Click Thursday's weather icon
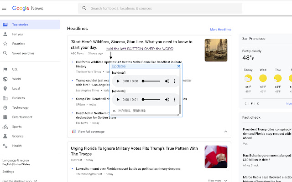 point(278,78)
